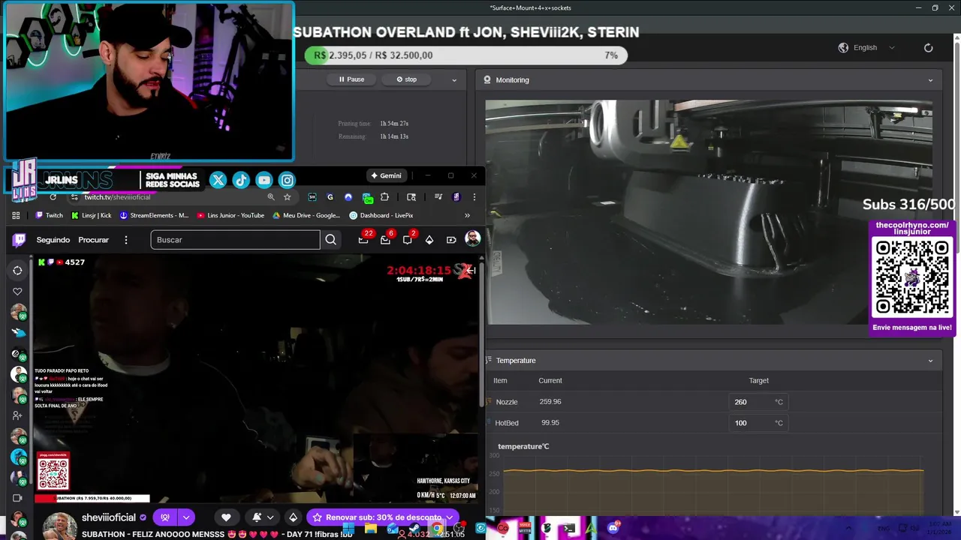Click the Gemini button in Chrome
The height and width of the screenshot is (540, 961).
tap(386, 175)
